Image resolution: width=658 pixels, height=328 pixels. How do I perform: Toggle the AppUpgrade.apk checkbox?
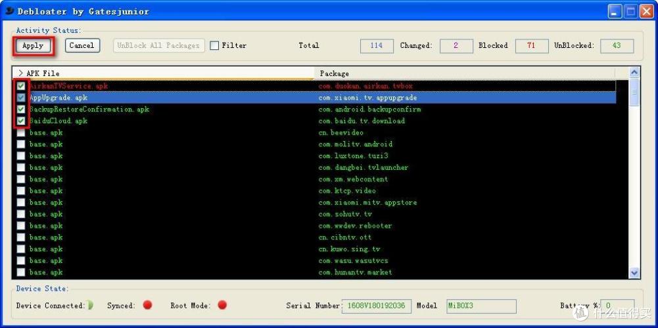[x=21, y=98]
